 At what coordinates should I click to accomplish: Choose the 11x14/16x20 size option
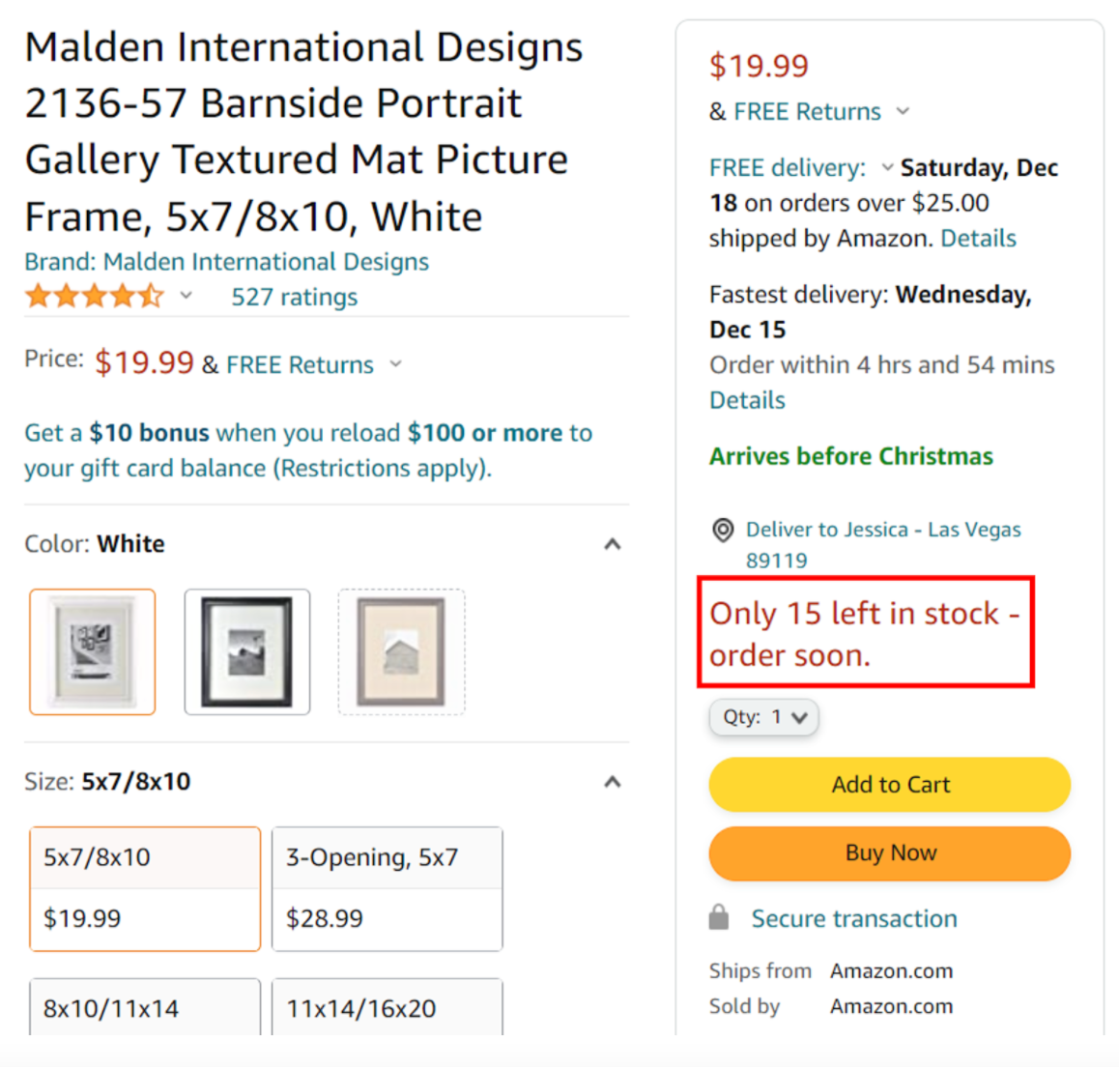pos(387,1007)
